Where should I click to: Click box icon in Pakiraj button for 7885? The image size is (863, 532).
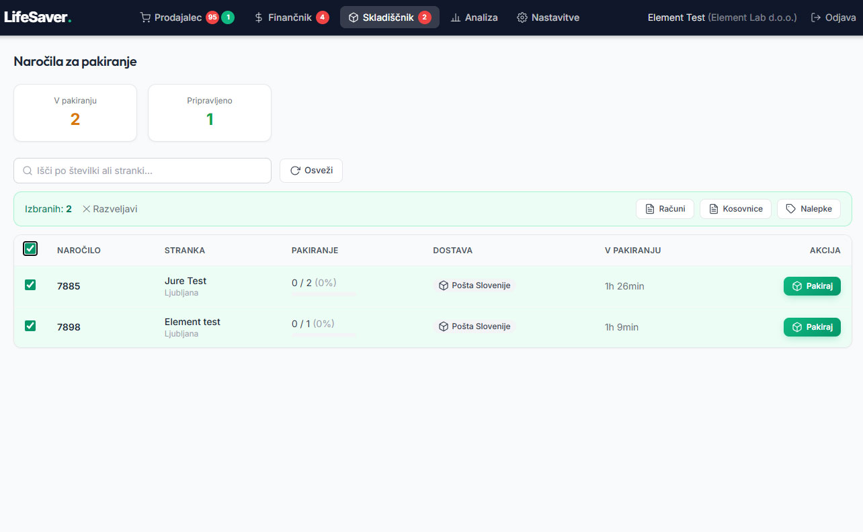point(797,286)
